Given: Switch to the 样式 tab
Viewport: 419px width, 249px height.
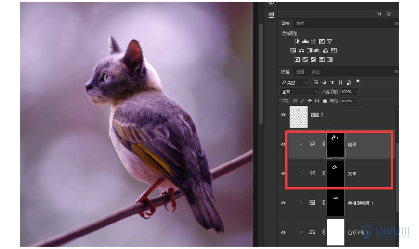Looking at the screenshot, I should click(300, 24).
